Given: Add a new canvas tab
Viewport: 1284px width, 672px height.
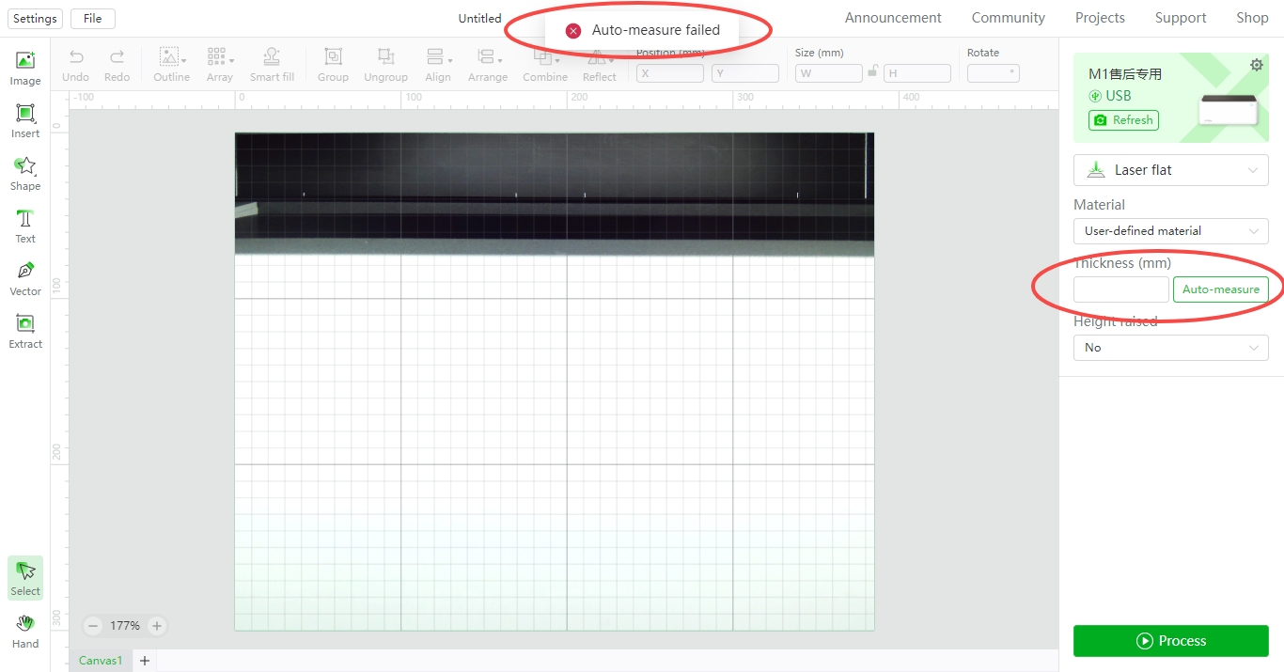Looking at the screenshot, I should (x=145, y=661).
